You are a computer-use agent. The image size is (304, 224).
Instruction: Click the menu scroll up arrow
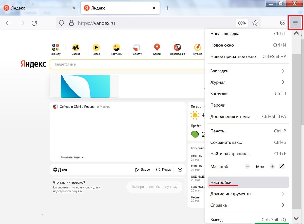[x=296, y=33]
